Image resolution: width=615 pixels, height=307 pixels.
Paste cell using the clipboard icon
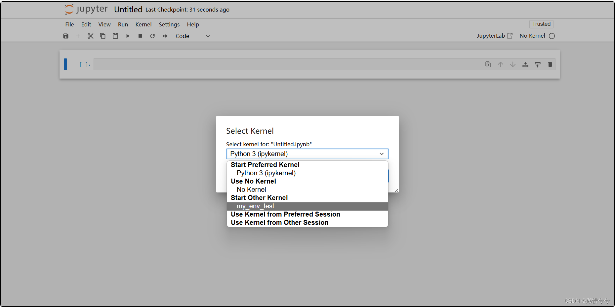(115, 36)
